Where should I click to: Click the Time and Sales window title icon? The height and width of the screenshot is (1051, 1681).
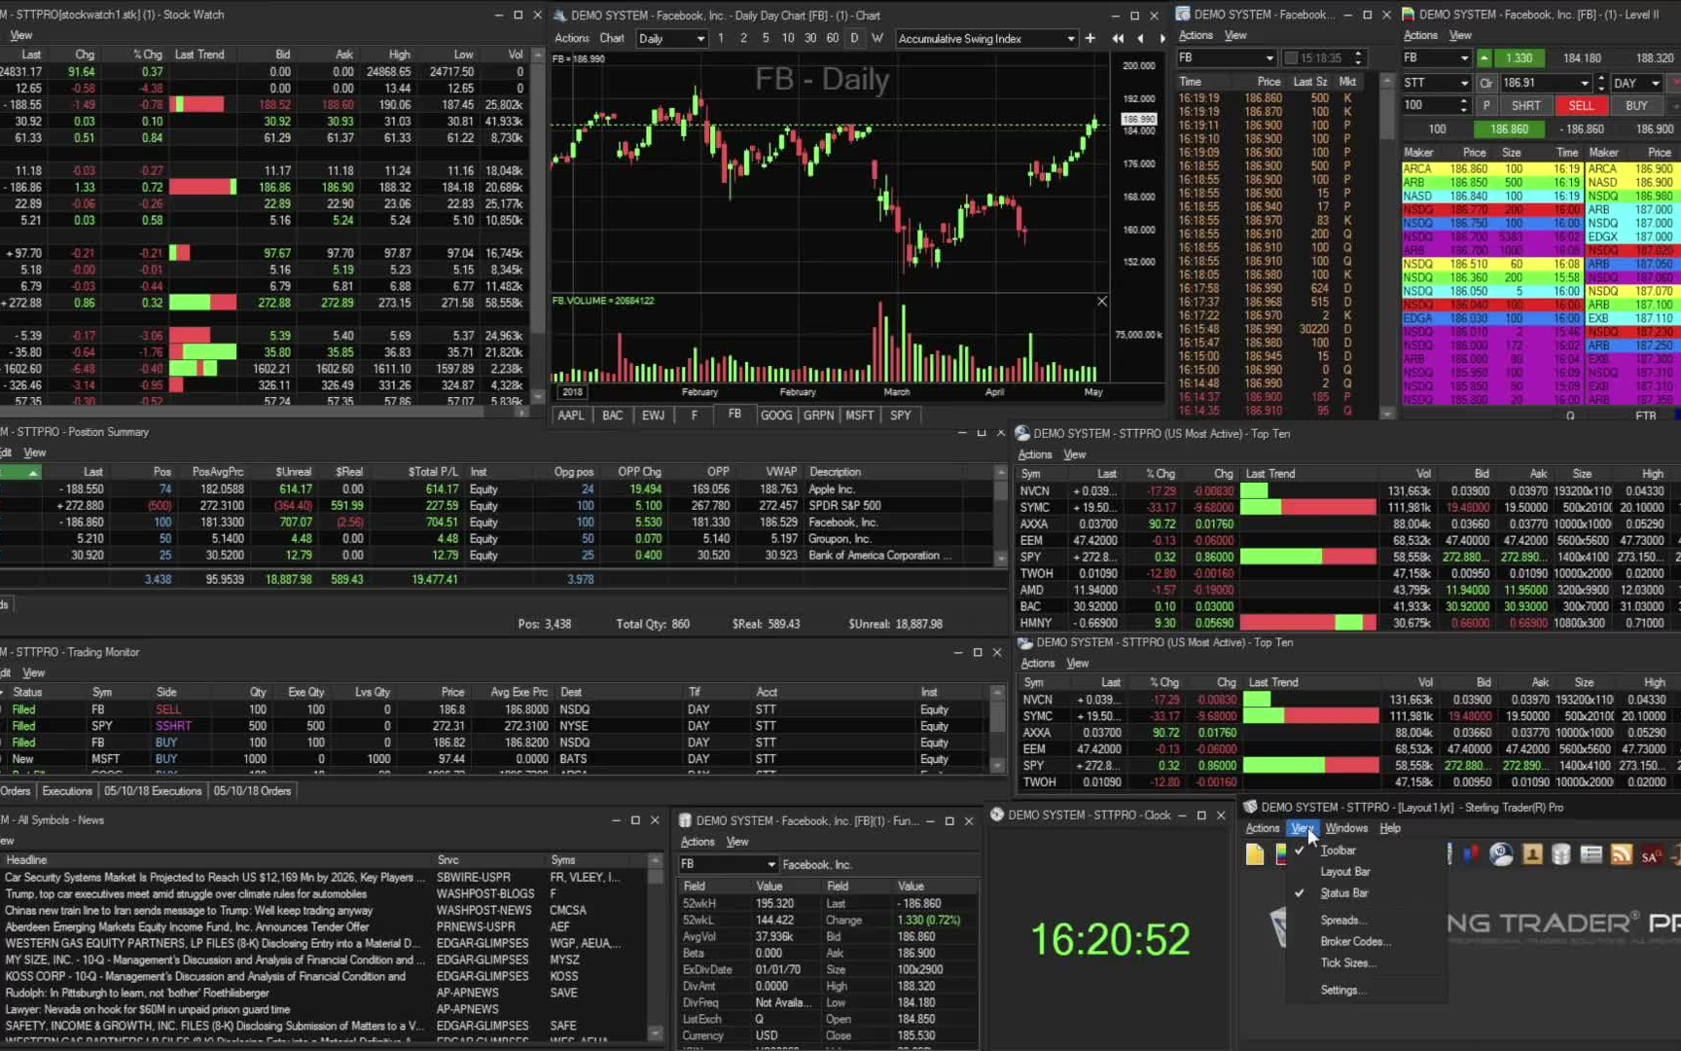(x=1183, y=14)
